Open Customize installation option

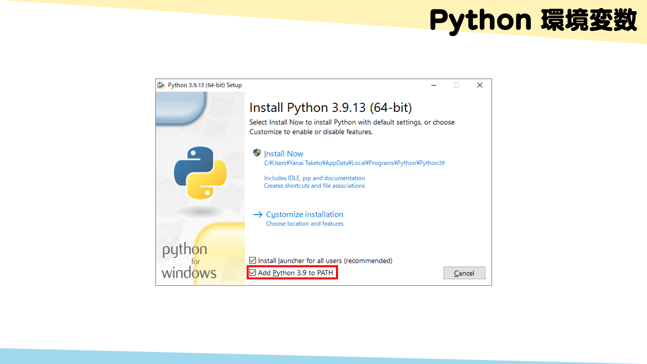click(305, 214)
